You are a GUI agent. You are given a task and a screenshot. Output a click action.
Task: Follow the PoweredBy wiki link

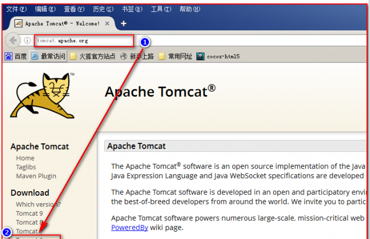[130, 228]
